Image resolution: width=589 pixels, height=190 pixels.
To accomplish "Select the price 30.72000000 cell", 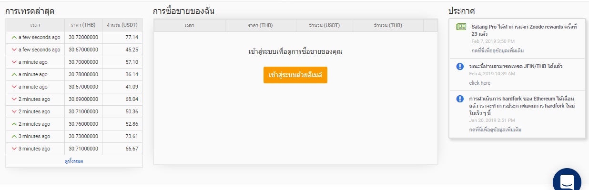I will click(x=83, y=37).
